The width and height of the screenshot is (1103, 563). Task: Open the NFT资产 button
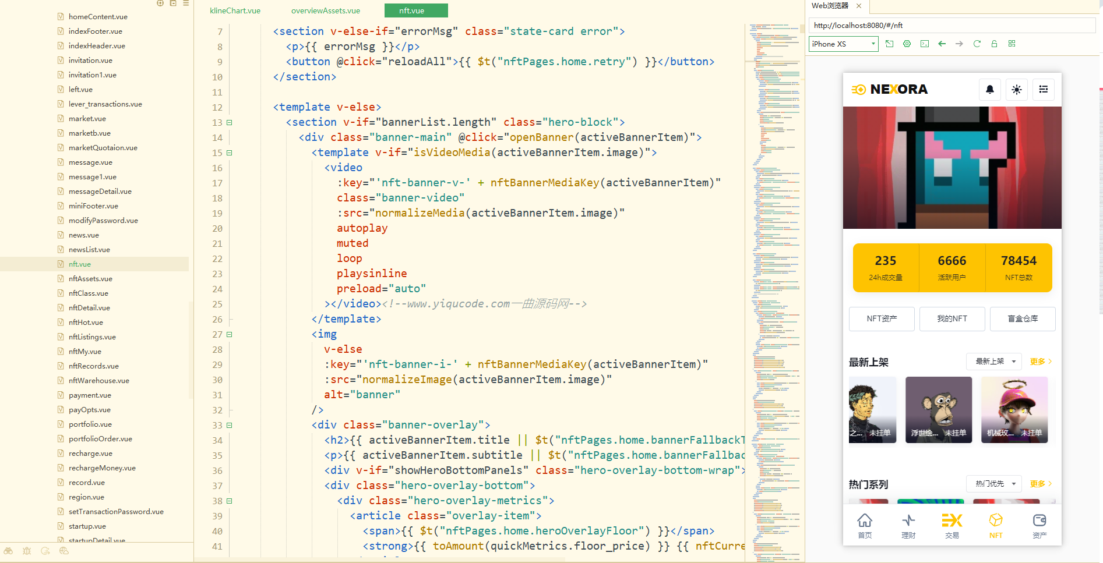(882, 319)
